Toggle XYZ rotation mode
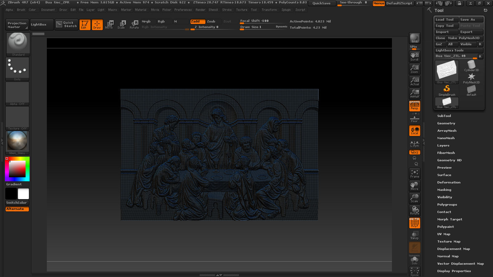The height and width of the screenshot is (277, 493). pyautogui.click(x=414, y=152)
